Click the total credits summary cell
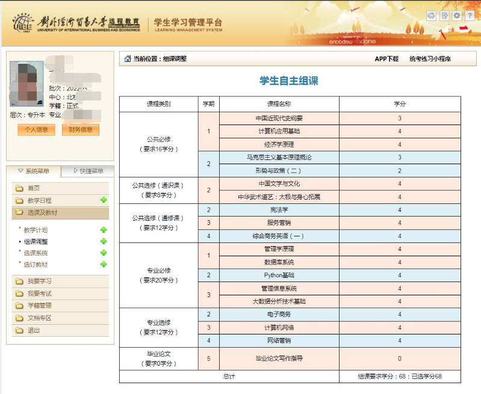Screen dimensions: 481x394 [400, 377]
